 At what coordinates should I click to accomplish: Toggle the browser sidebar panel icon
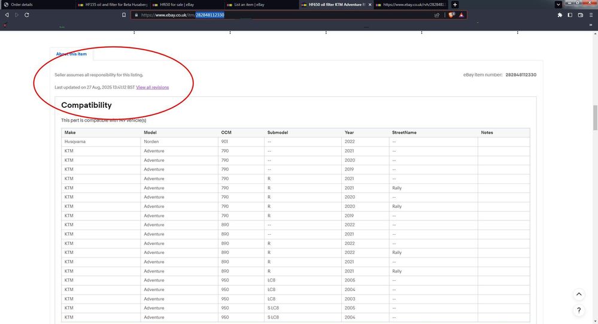click(x=570, y=15)
